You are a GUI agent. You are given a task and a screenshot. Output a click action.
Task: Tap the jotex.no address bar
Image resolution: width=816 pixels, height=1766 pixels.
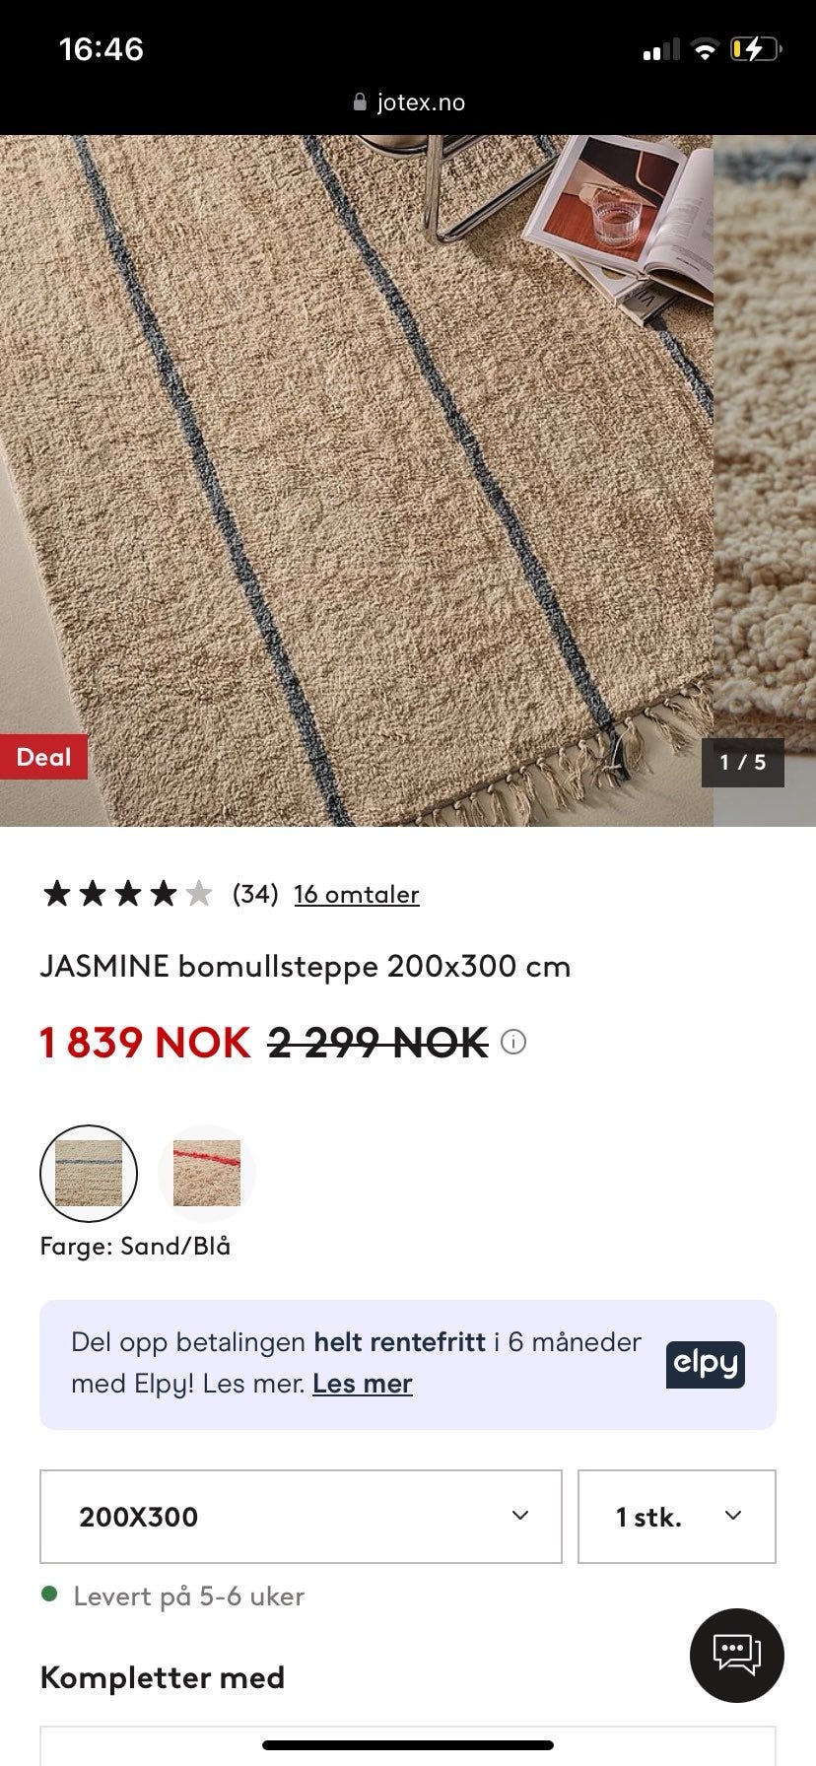pyautogui.click(x=408, y=102)
